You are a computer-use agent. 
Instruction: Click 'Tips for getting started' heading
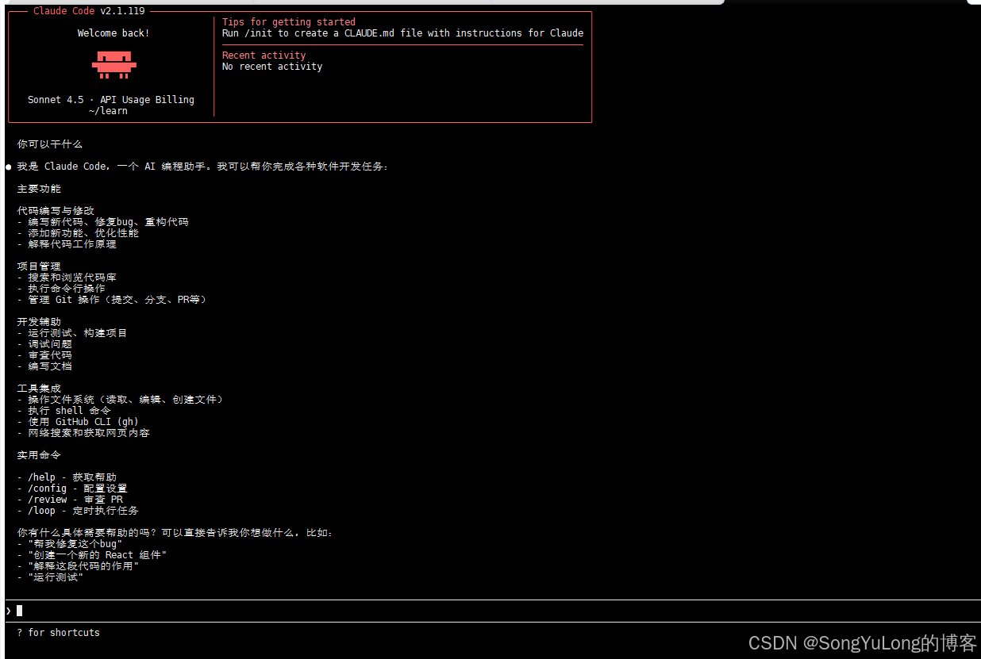(x=289, y=22)
